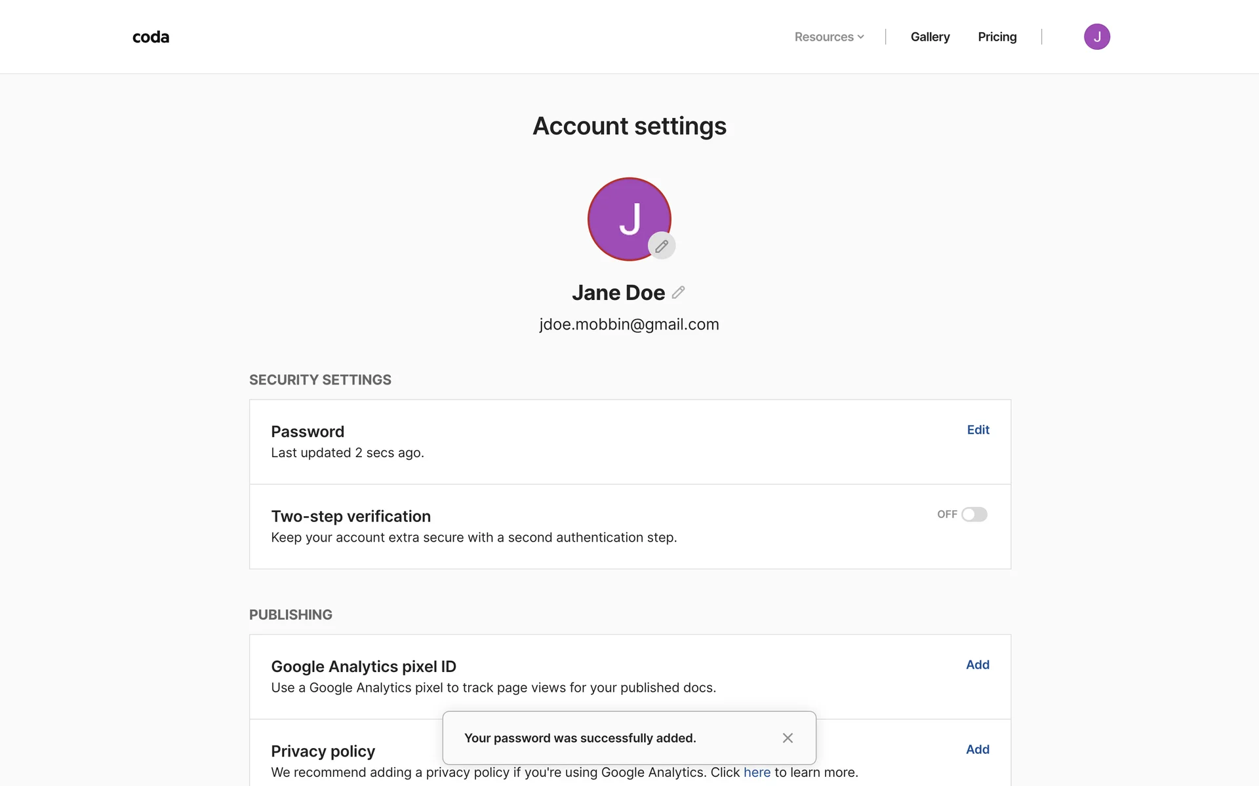
Task: Click the Two-step verification heading
Action: (x=351, y=516)
